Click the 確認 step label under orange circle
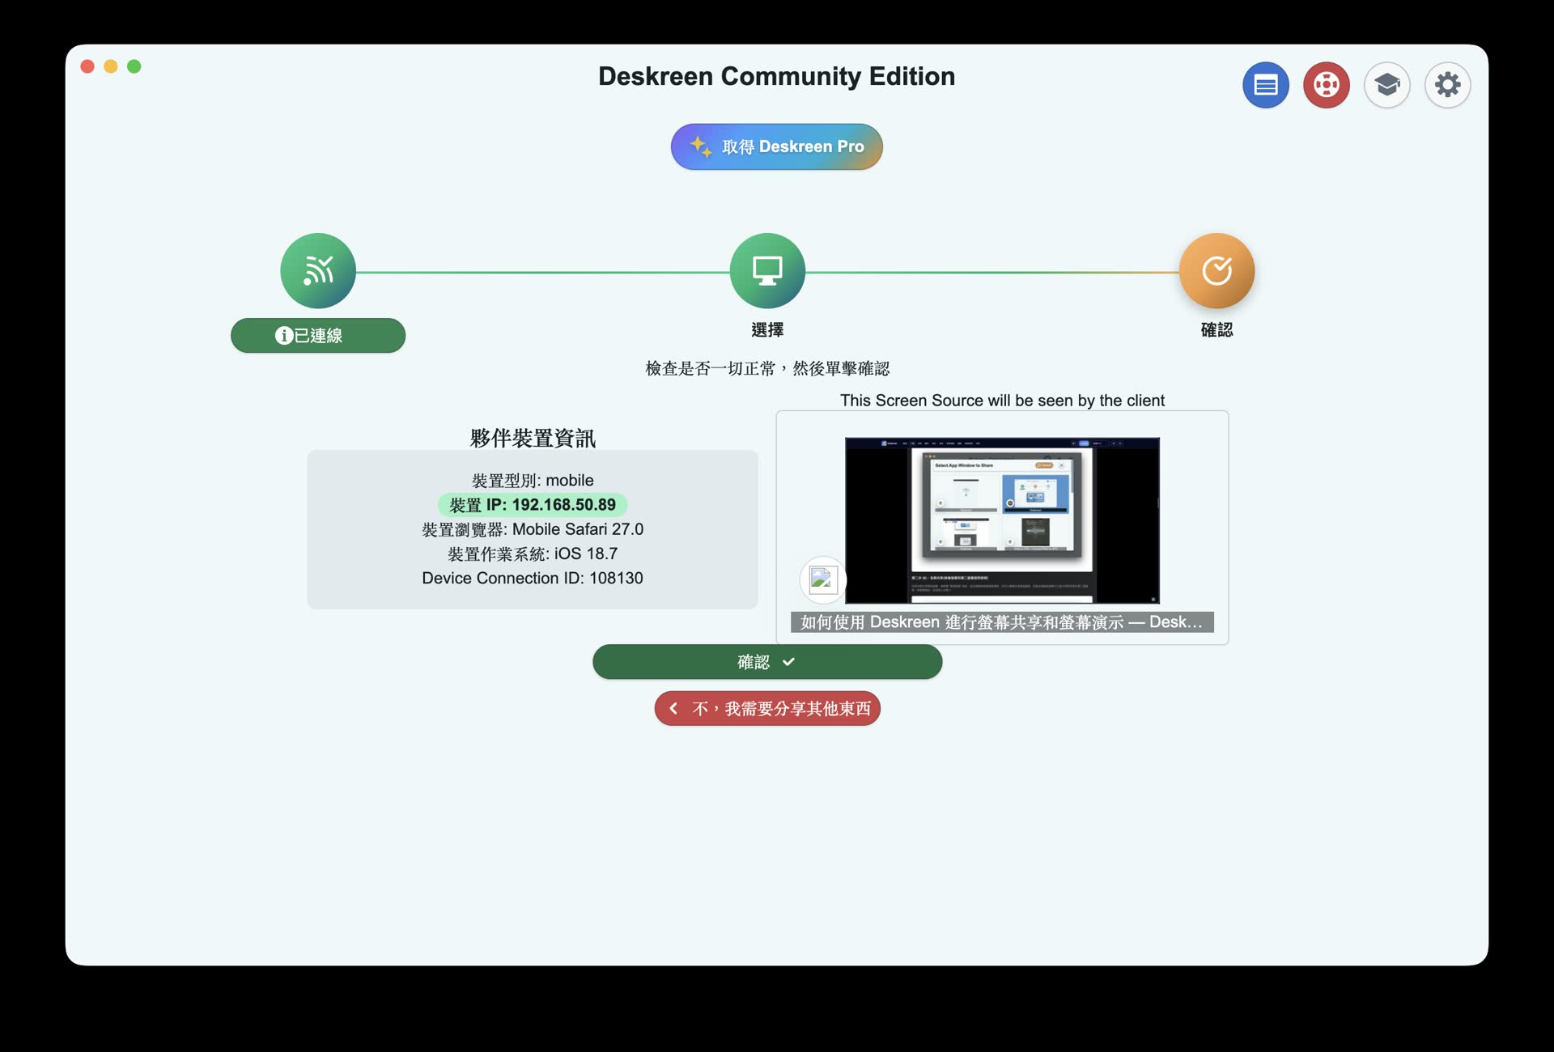Viewport: 1554px width, 1052px height. click(1216, 329)
